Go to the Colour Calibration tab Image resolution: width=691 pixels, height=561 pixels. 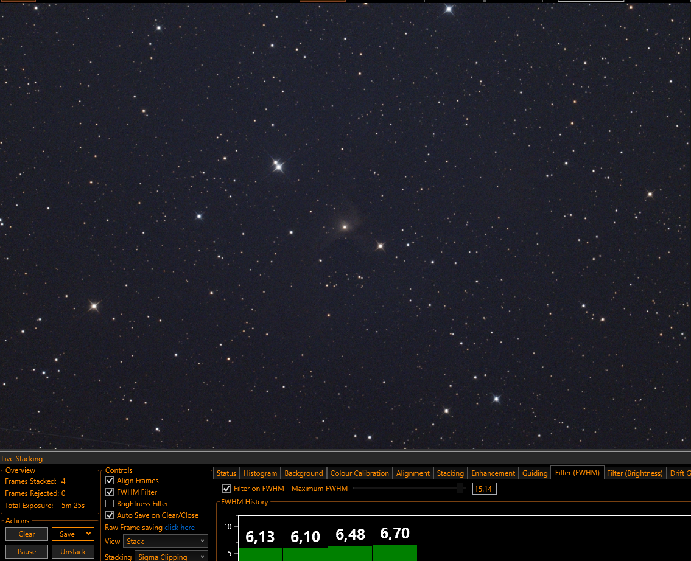pos(360,473)
